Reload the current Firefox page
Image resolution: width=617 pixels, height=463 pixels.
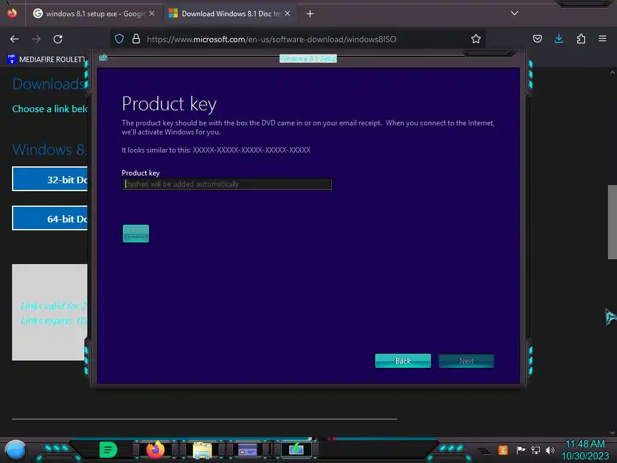(x=58, y=39)
